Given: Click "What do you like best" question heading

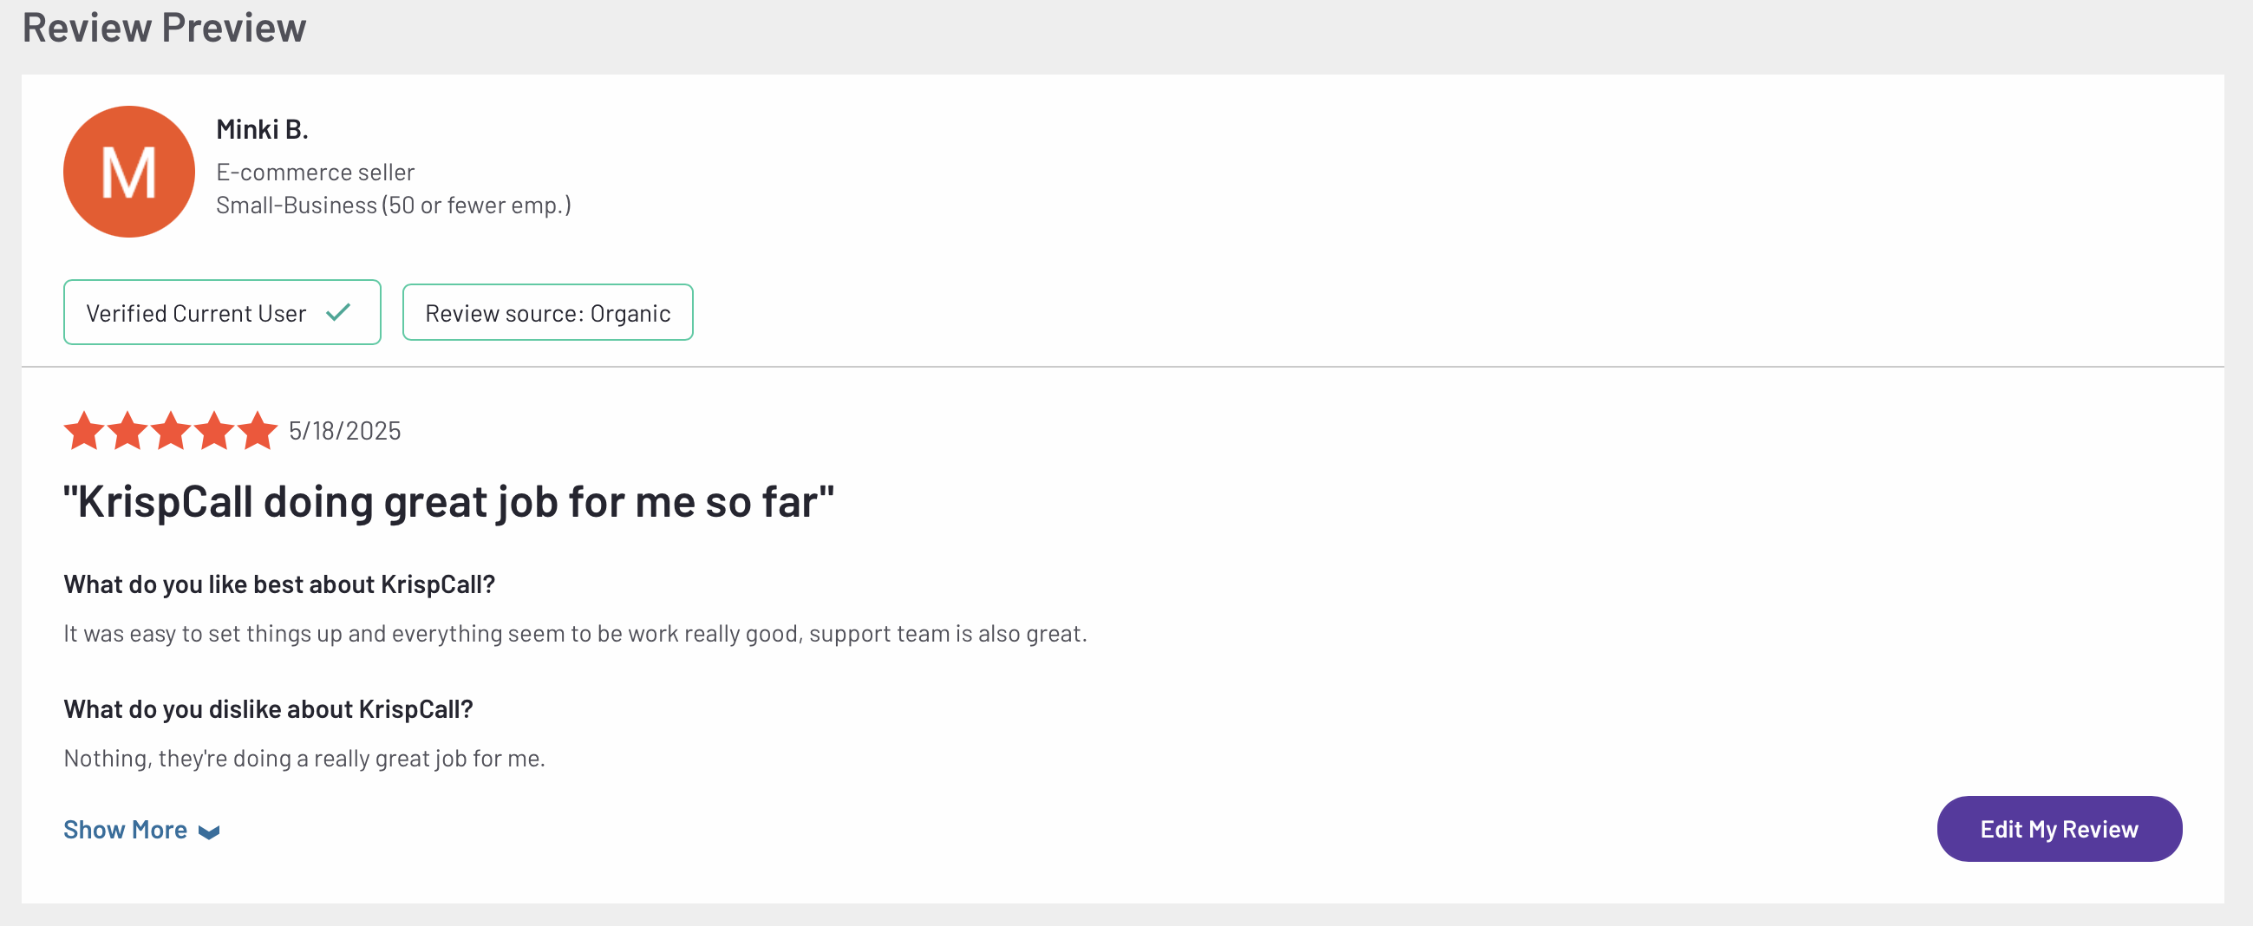Looking at the screenshot, I should tap(279, 584).
